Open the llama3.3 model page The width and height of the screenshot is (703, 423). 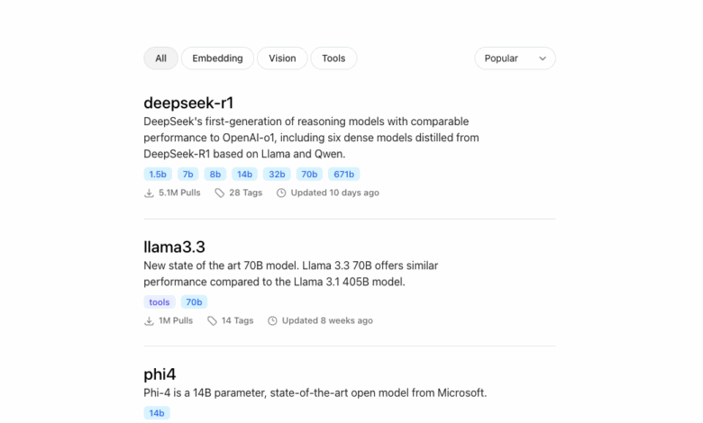pyautogui.click(x=174, y=247)
